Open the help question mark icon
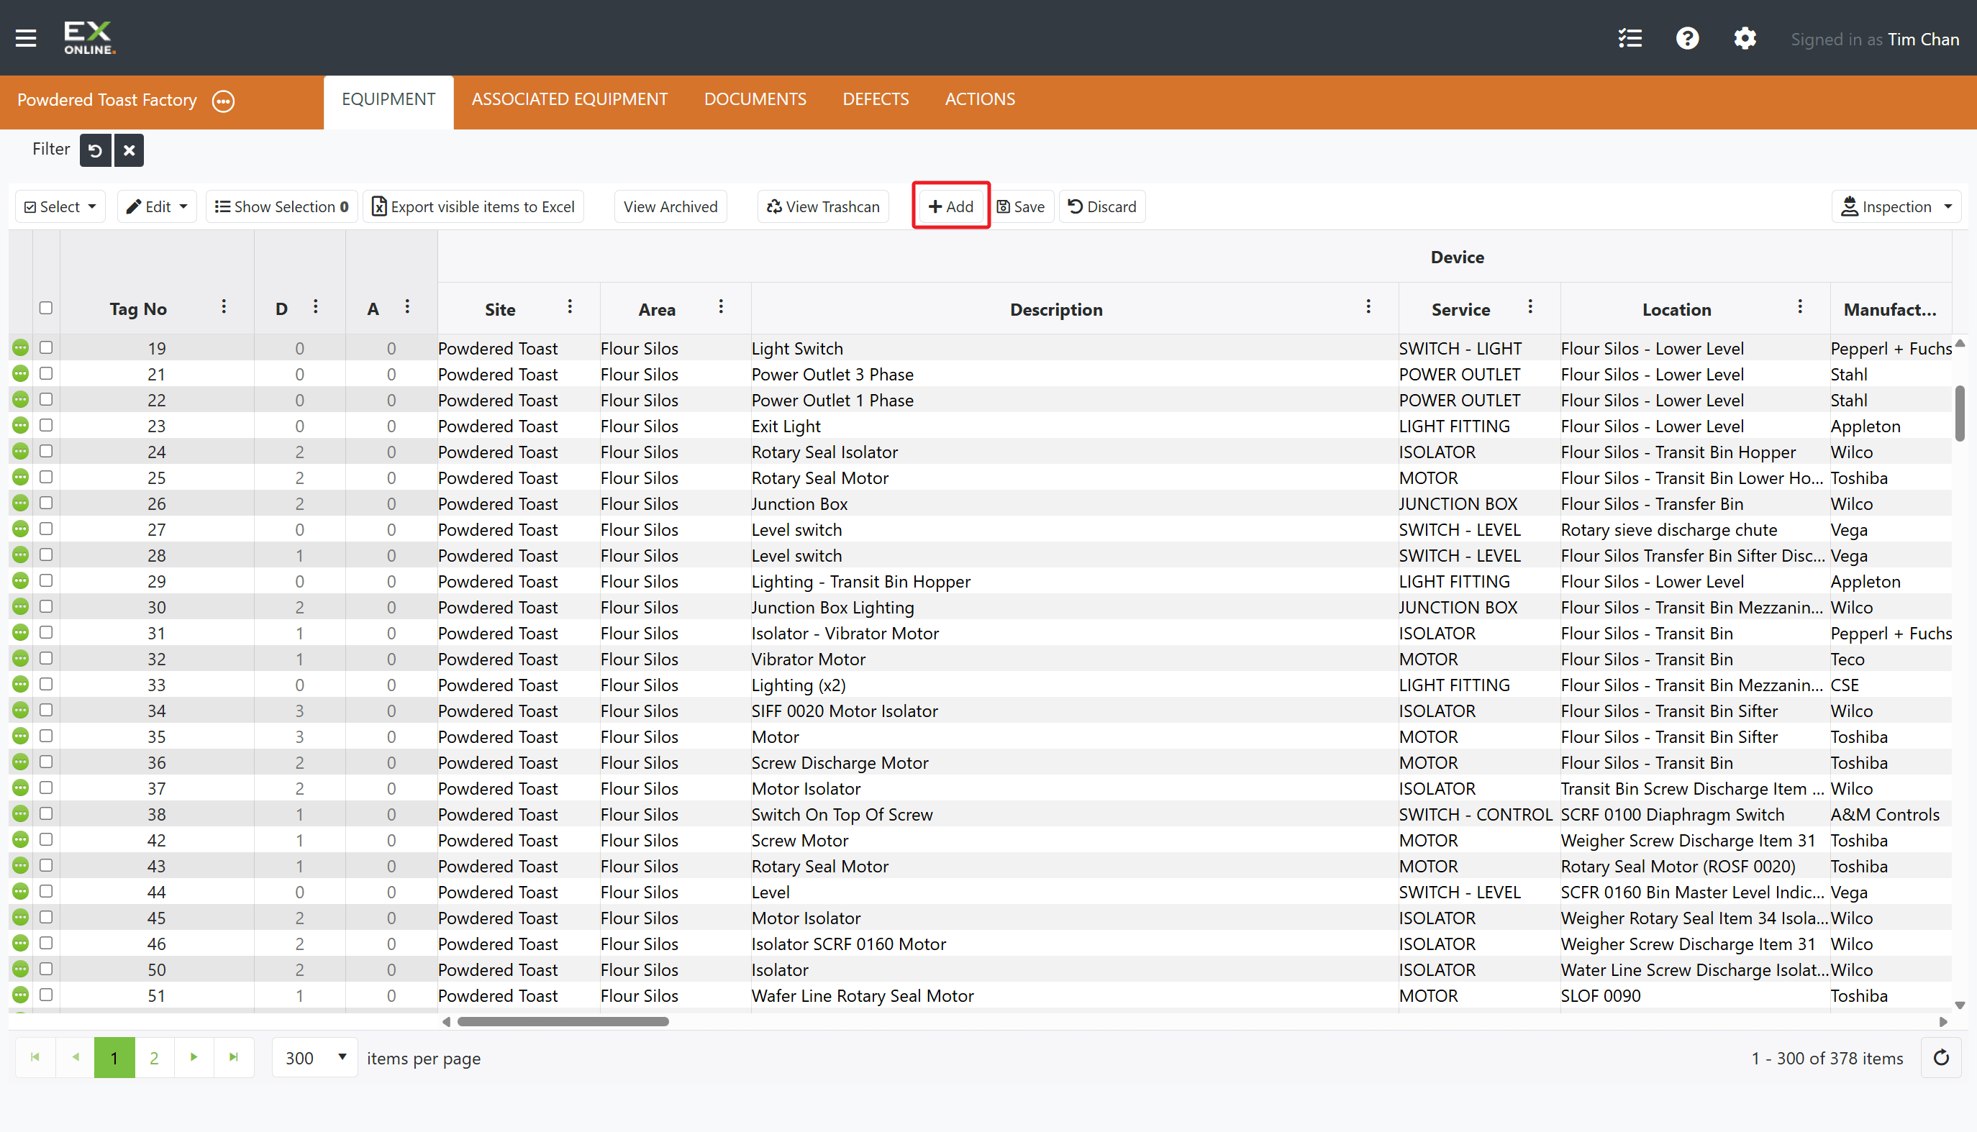1977x1132 pixels. tap(1687, 38)
